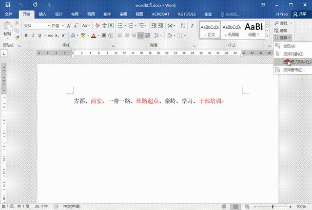
Task: Click 替换 (Replace) button
Action: click(281, 30)
